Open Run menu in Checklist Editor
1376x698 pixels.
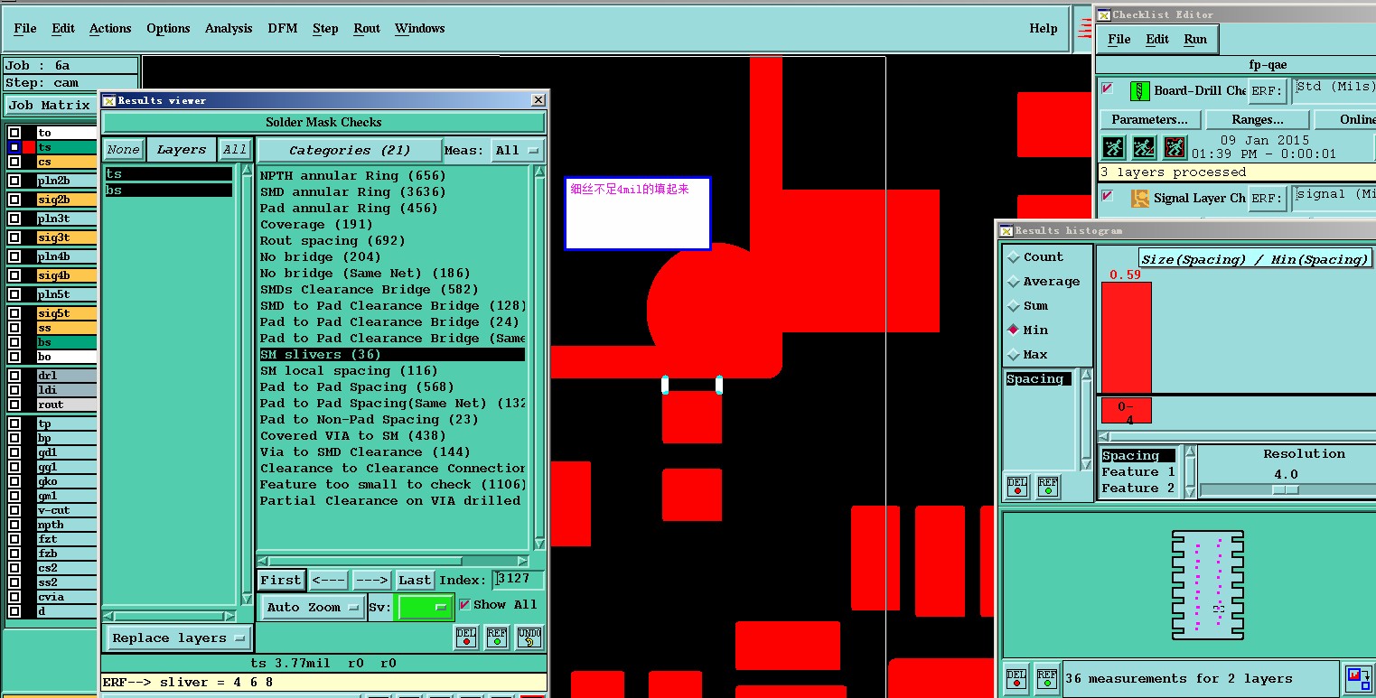1195,39
